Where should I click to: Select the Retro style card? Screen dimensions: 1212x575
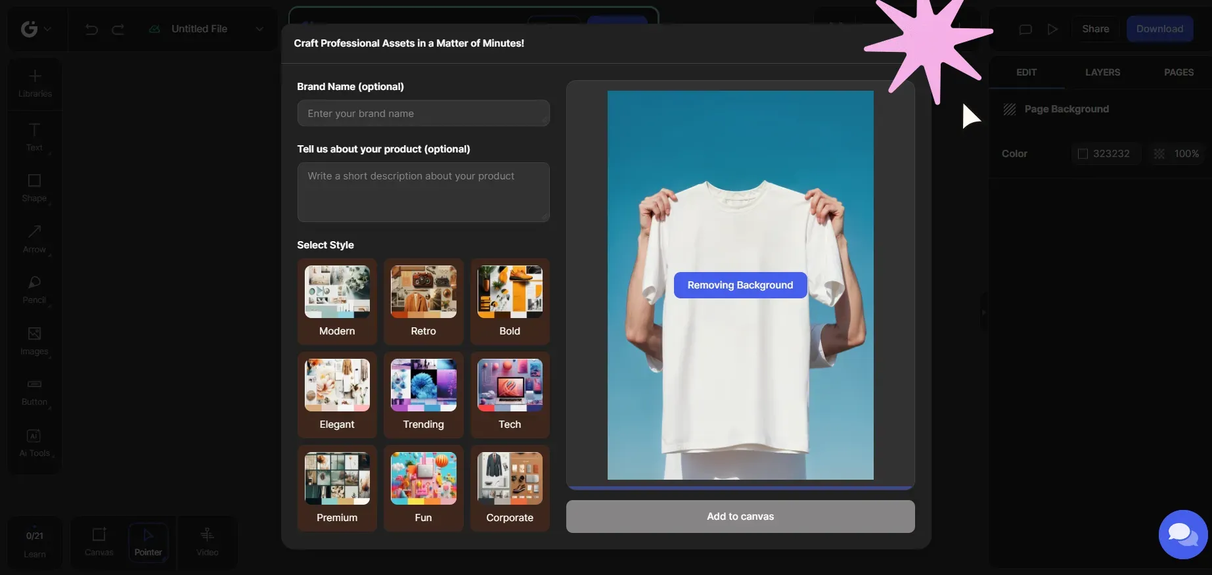coord(424,302)
